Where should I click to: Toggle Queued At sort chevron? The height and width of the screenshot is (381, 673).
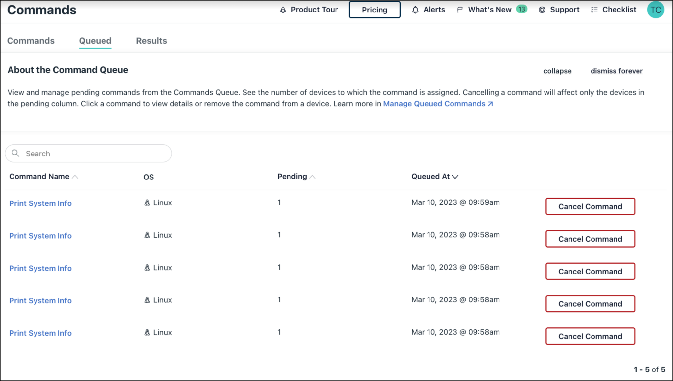click(x=455, y=177)
